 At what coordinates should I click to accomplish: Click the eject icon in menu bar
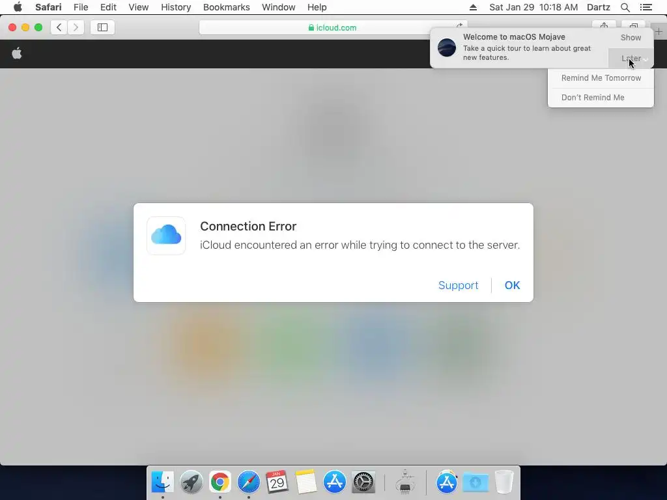point(473,7)
